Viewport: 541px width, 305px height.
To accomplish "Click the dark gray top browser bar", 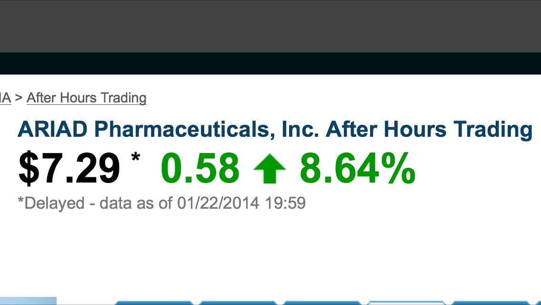I will pos(270,26).
